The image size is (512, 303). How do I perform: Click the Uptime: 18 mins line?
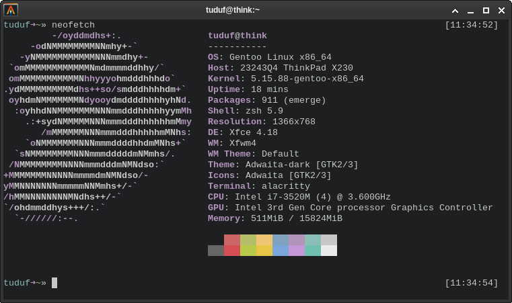coord(248,89)
